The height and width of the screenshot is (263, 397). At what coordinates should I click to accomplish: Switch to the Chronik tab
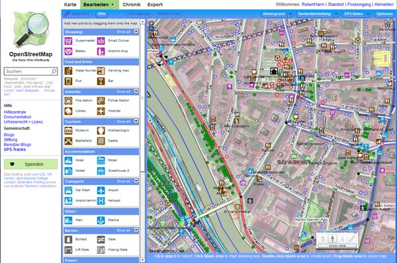click(132, 5)
